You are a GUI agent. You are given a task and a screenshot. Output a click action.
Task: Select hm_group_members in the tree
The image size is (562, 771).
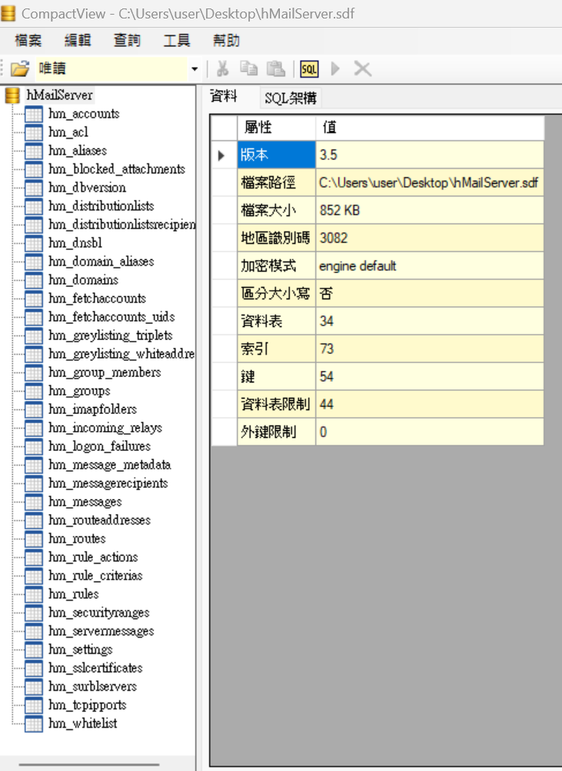coord(105,372)
